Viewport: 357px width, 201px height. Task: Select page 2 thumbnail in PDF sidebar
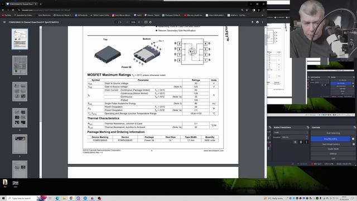[x=20, y=65]
